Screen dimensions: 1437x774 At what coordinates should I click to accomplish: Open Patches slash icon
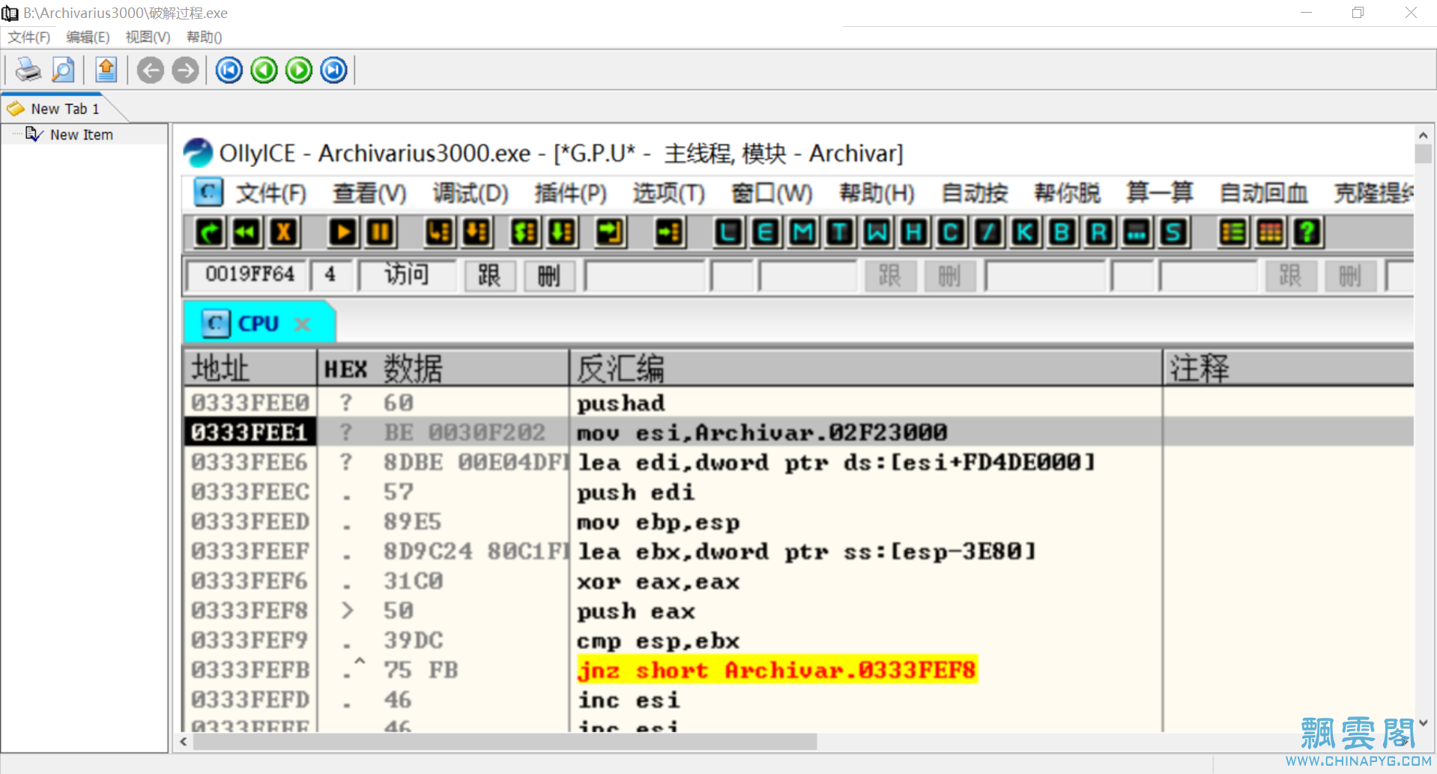[988, 233]
